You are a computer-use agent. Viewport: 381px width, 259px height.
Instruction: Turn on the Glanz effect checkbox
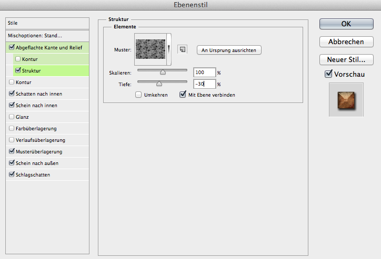(x=12, y=117)
